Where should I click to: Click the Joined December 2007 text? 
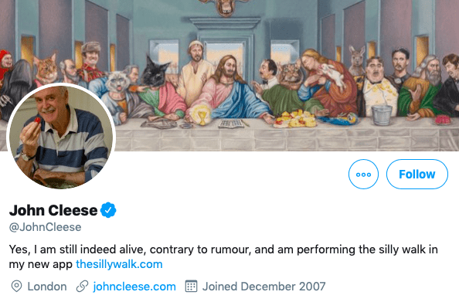coord(263,287)
